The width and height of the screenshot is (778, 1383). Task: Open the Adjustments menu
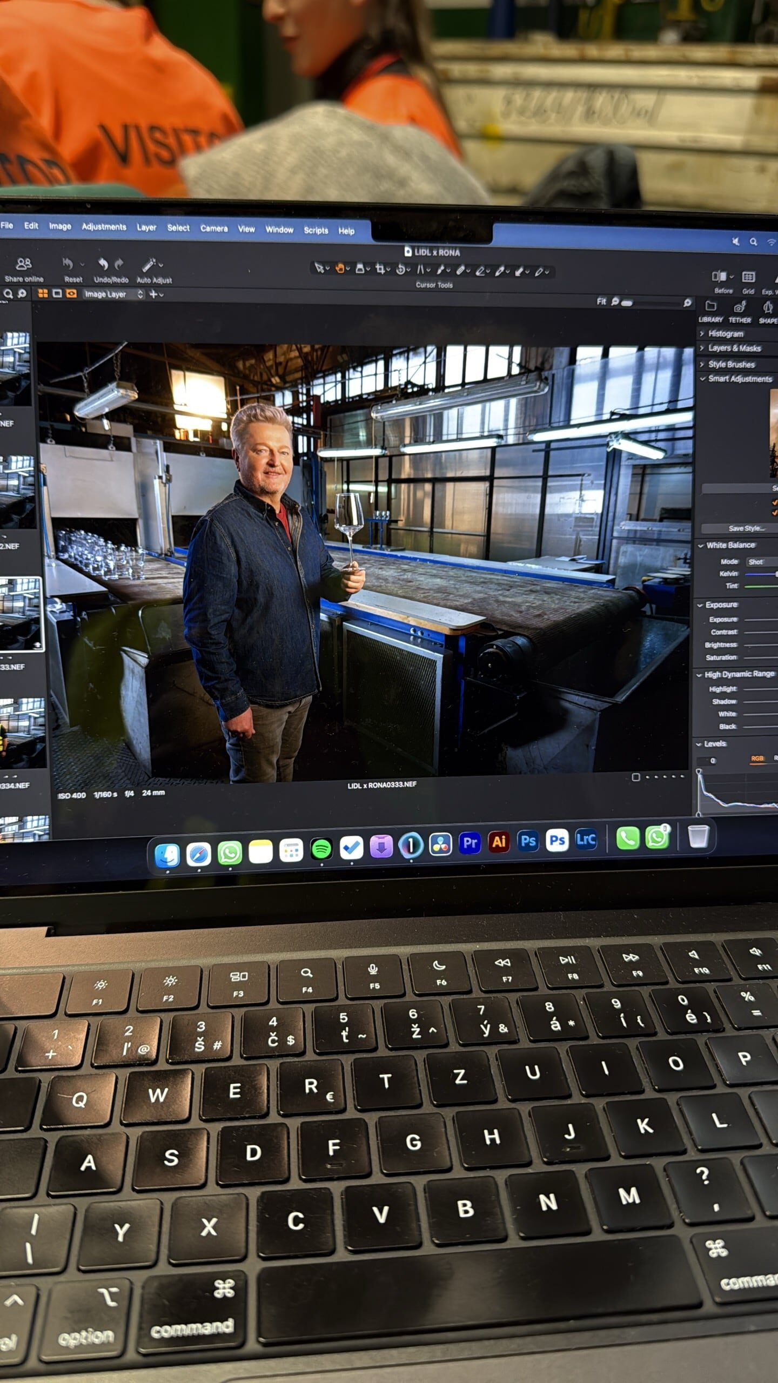point(104,227)
